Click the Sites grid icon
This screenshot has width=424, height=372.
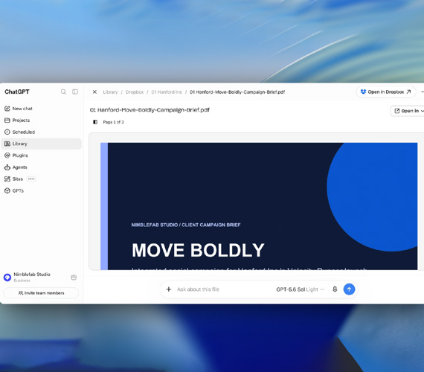point(7,179)
